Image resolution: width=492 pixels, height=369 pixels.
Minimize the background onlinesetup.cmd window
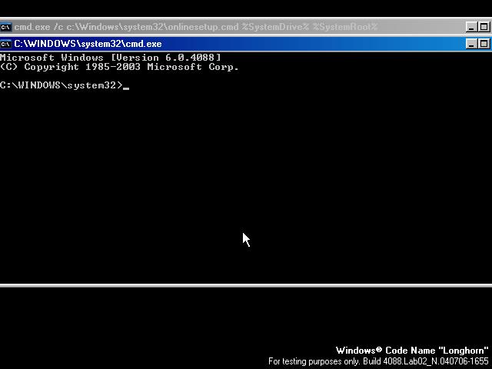[471, 27]
